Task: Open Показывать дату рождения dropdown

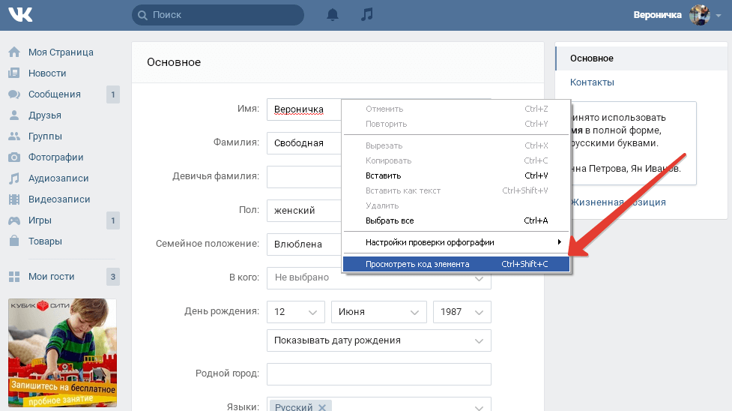Action: 378,340
